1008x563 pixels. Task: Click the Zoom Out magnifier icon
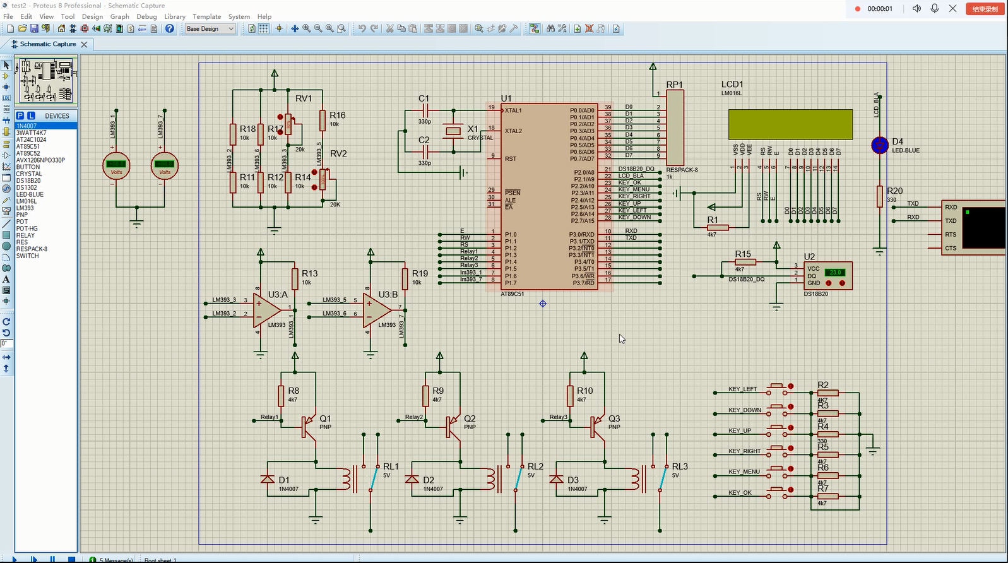pyautogui.click(x=318, y=28)
